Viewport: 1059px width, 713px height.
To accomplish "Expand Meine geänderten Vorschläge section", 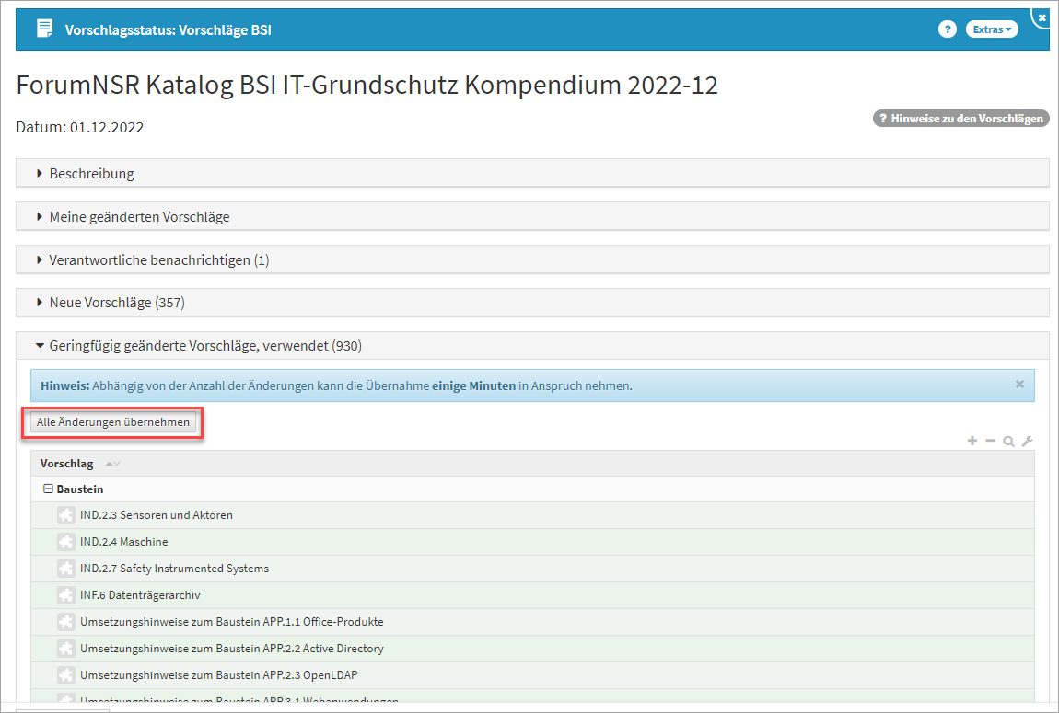I will click(139, 217).
